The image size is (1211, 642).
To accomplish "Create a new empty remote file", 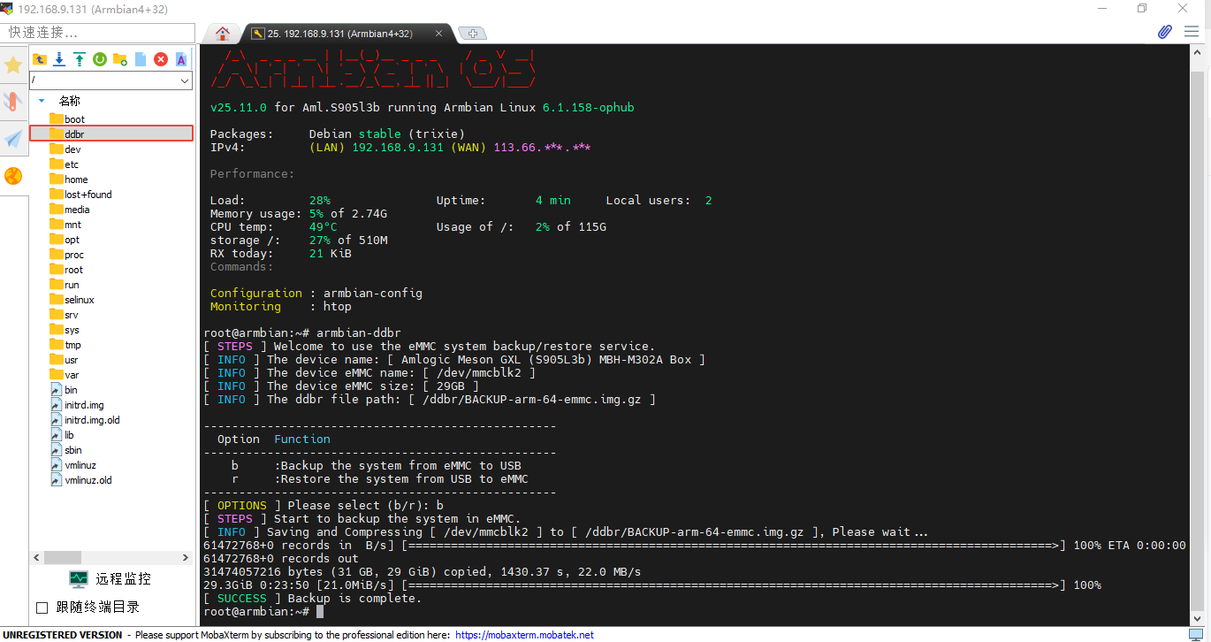I will [141, 58].
